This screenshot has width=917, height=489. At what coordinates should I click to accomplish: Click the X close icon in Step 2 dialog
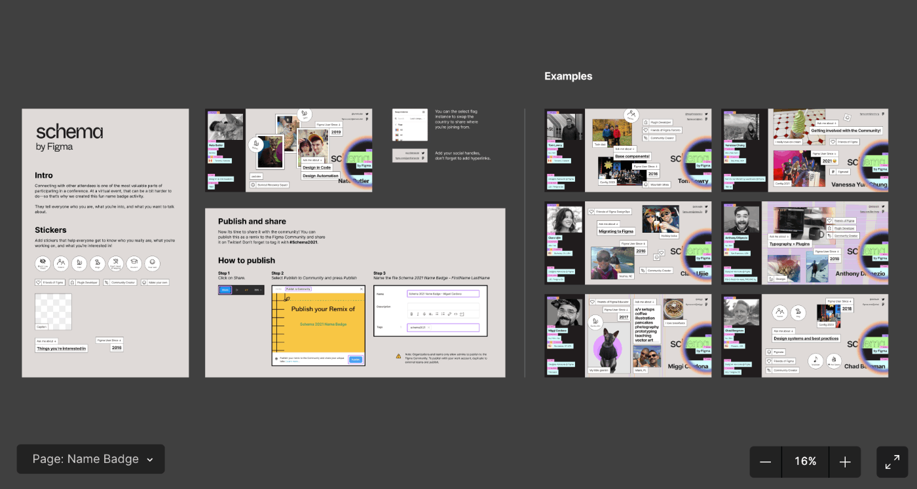click(x=361, y=288)
